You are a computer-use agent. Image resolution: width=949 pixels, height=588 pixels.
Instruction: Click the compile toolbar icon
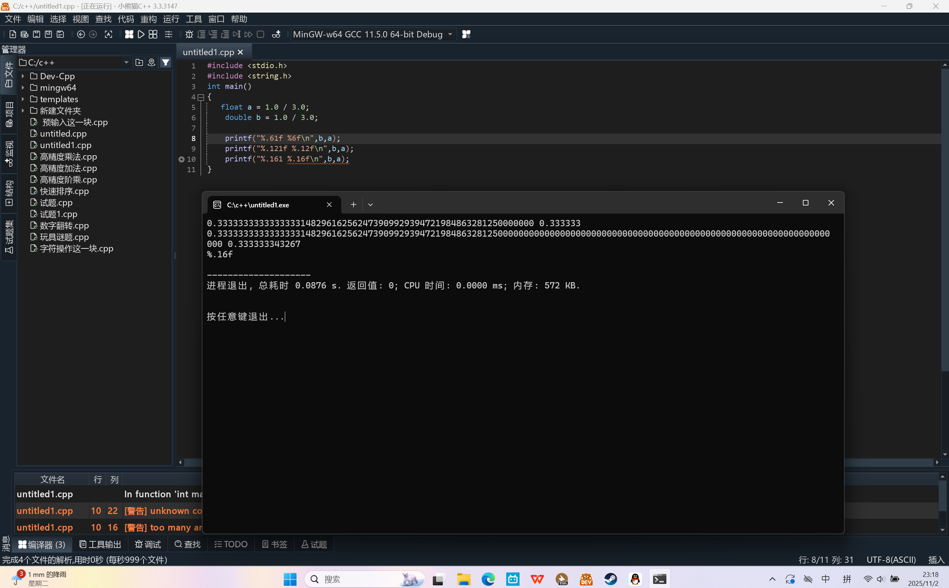[x=129, y=34]
